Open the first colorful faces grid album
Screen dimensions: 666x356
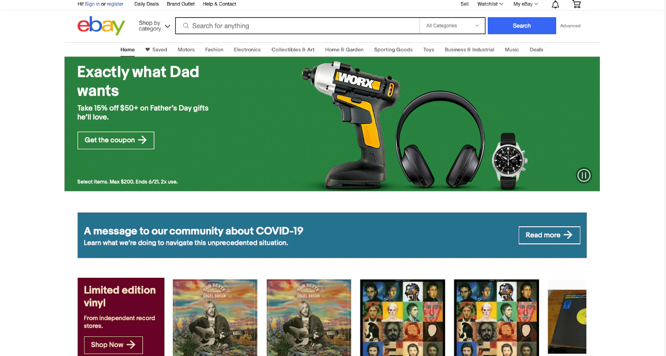(403, 318)
